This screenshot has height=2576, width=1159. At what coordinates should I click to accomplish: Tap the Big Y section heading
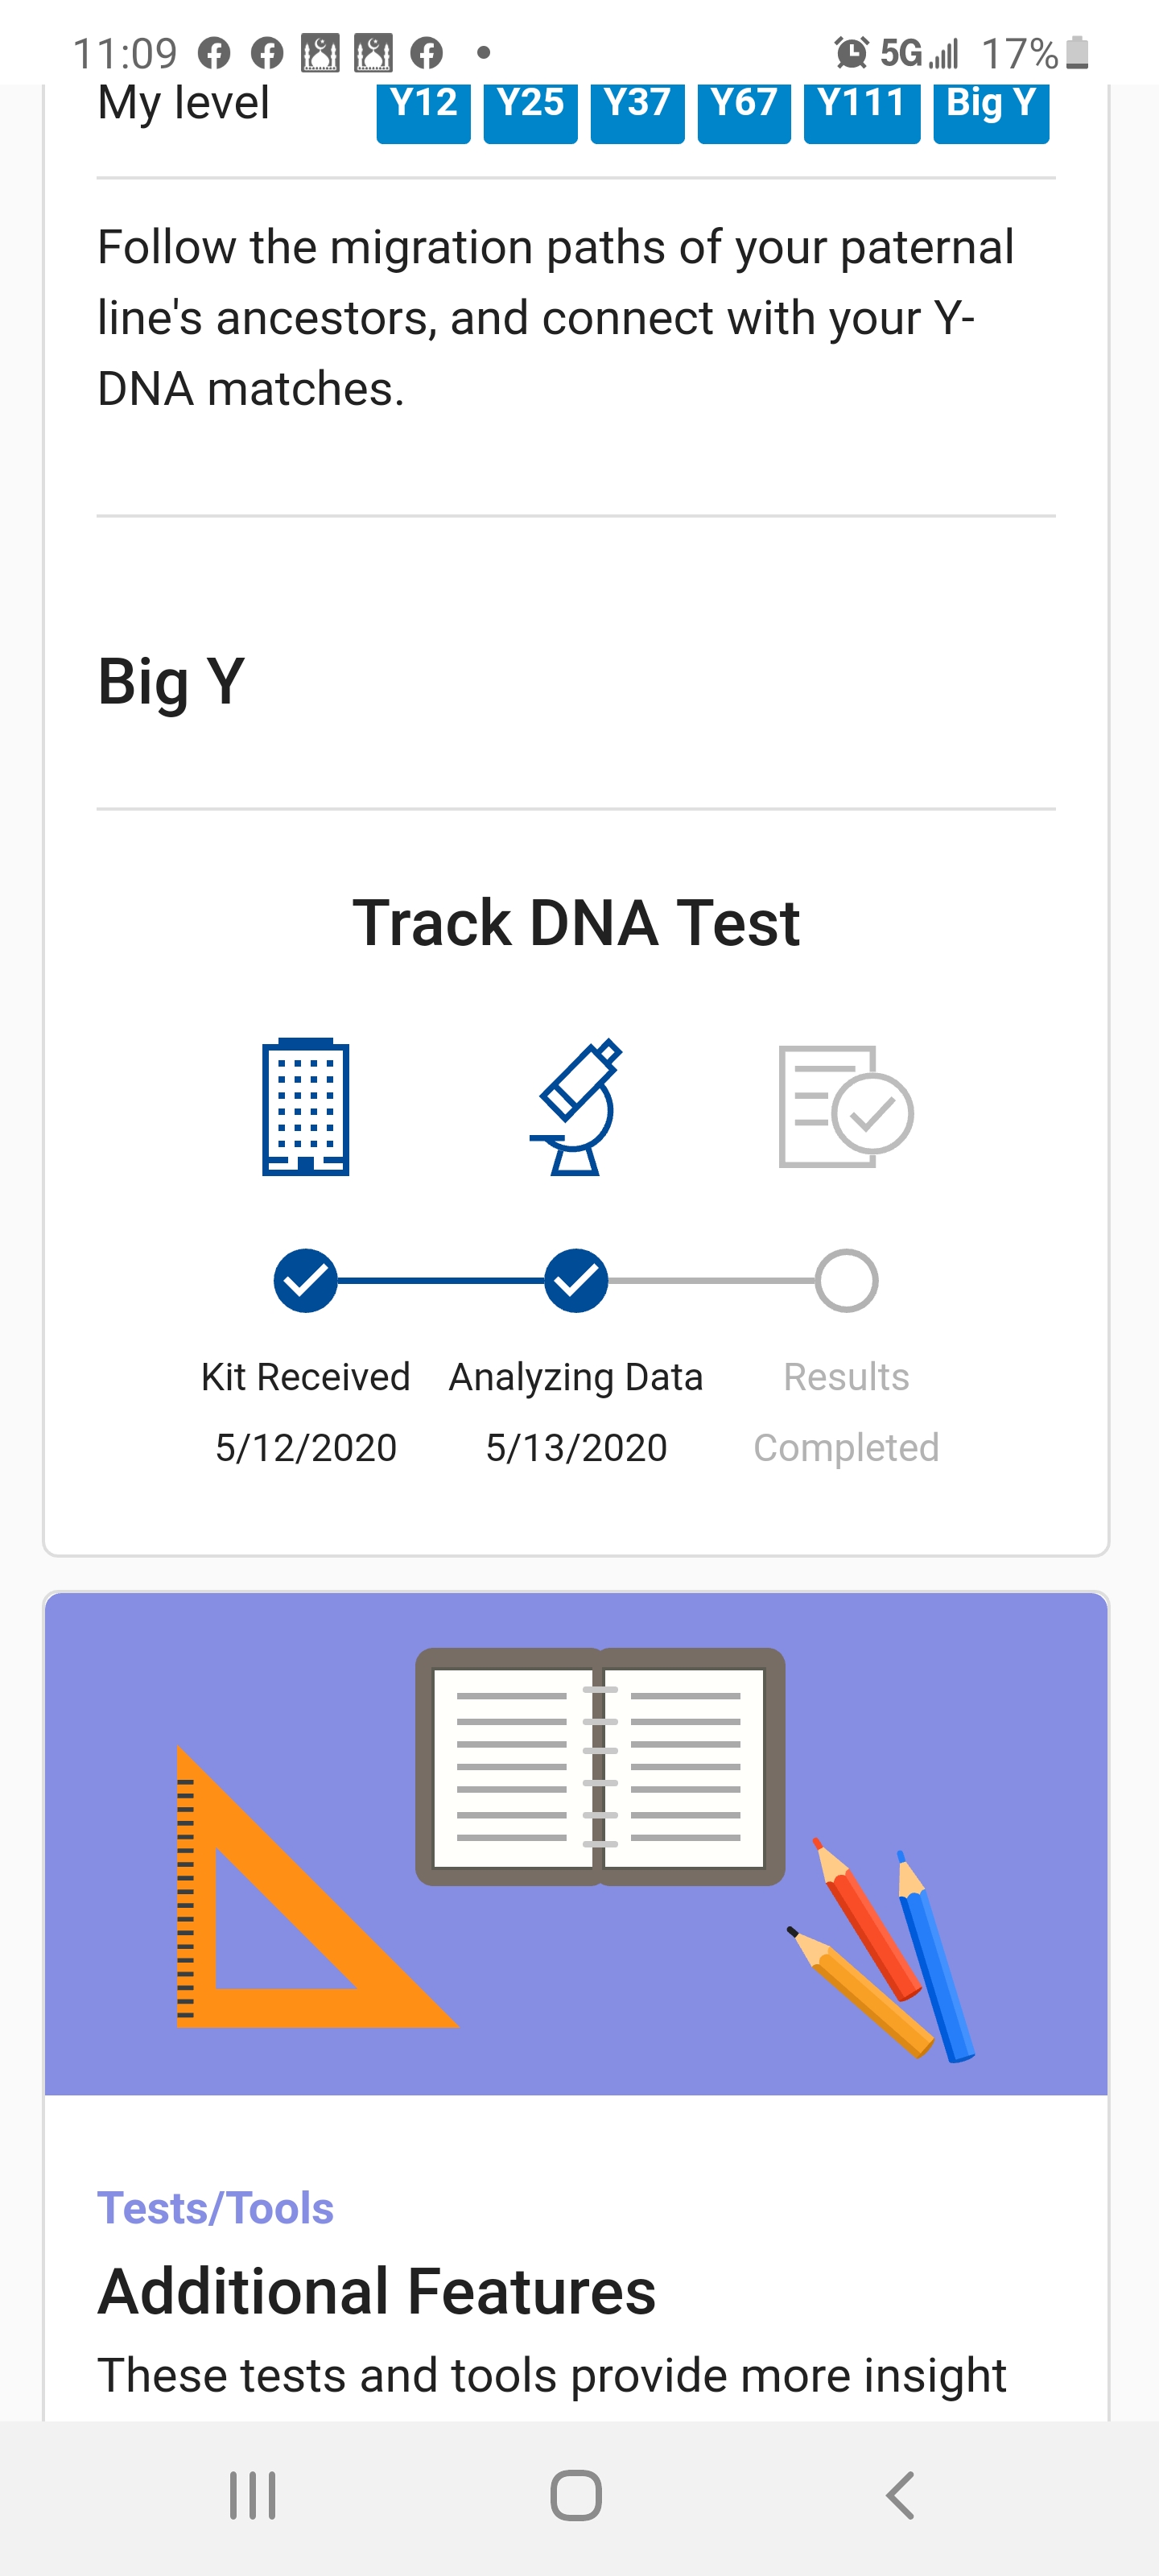tap(171, 682)
